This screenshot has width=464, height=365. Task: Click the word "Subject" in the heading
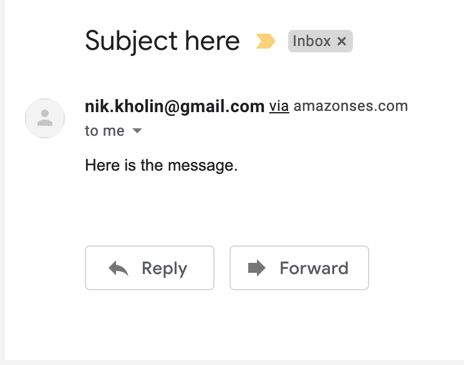click(130, 41)
